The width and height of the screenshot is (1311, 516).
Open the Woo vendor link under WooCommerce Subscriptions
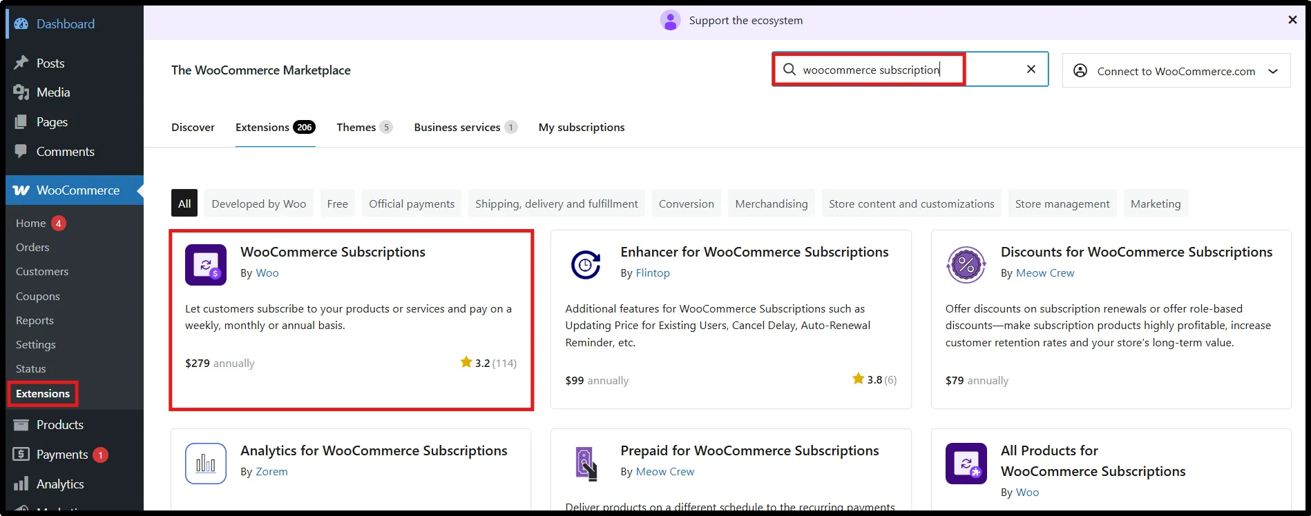tap(267, 273)
